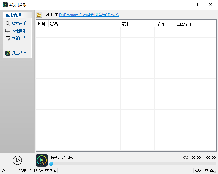This screenshot has height=174, width=218.
Task: Click the 品质 column header
Action: click(x=160, y=24)
